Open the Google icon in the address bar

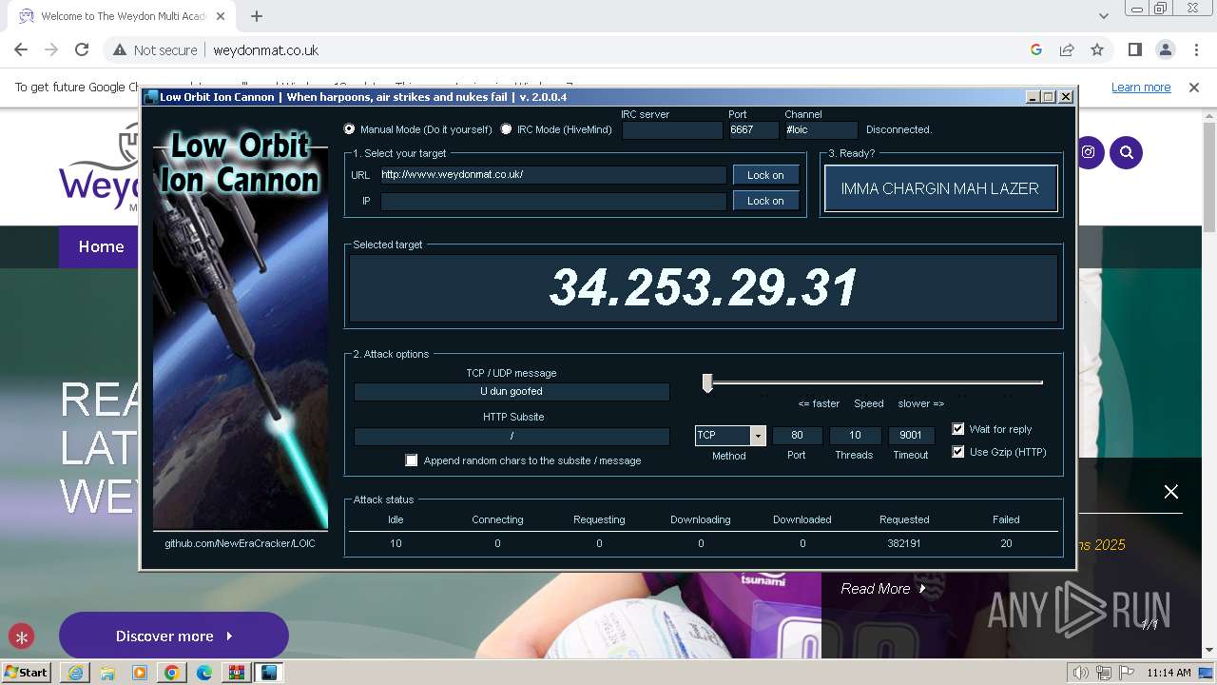[1036, 50]
